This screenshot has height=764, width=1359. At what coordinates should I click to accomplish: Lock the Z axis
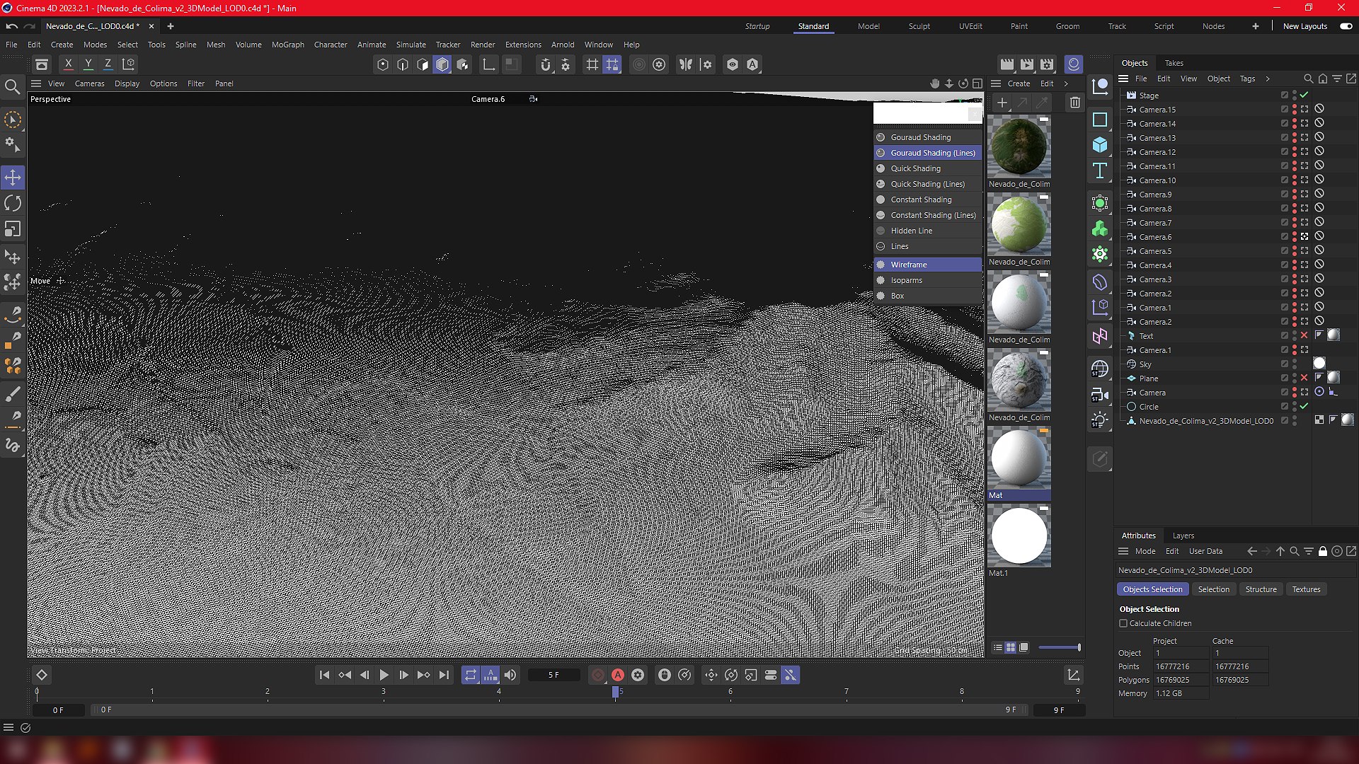[108, 64]
